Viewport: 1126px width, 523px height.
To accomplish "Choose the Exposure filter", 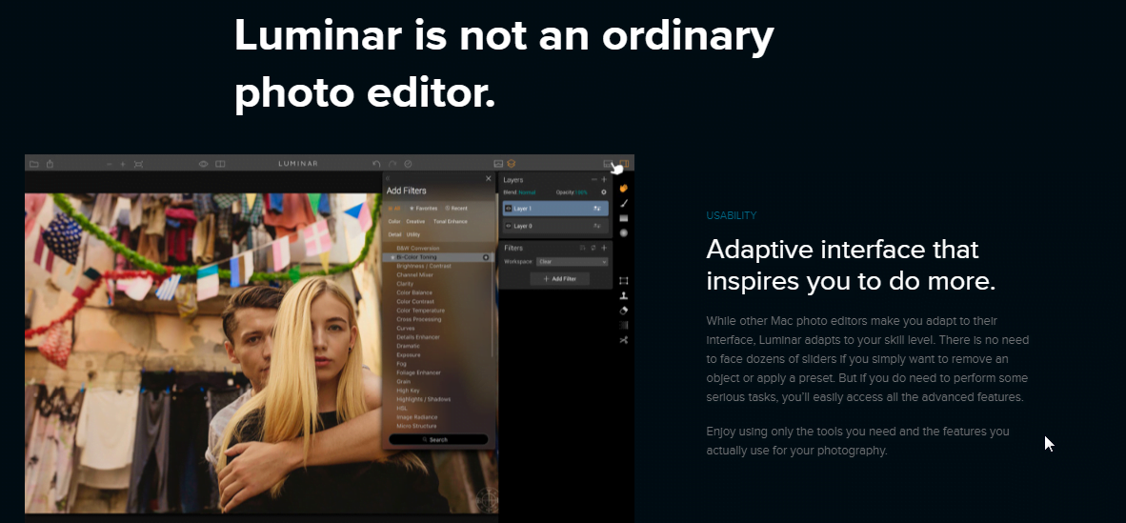I will click(x=409, y=355).
